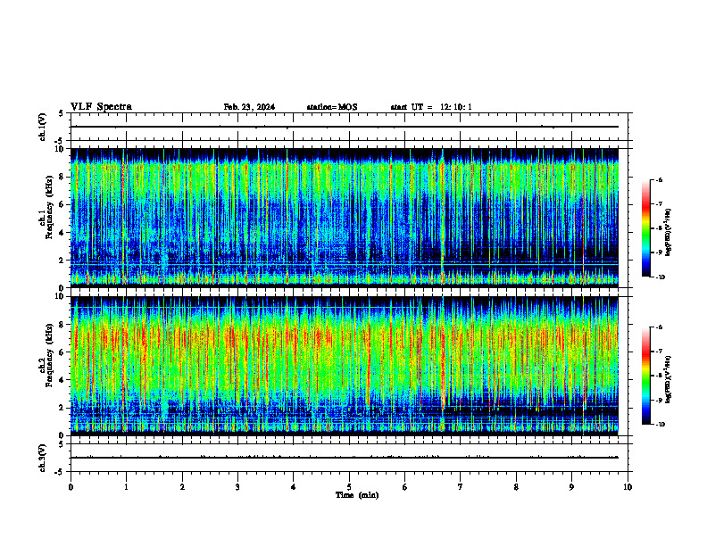This screenshot has width=707, height=546.
Task: Click the time axis tick label "7"
Action: pos(461,487)
